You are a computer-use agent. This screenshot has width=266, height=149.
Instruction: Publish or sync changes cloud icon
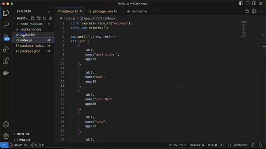26,145
